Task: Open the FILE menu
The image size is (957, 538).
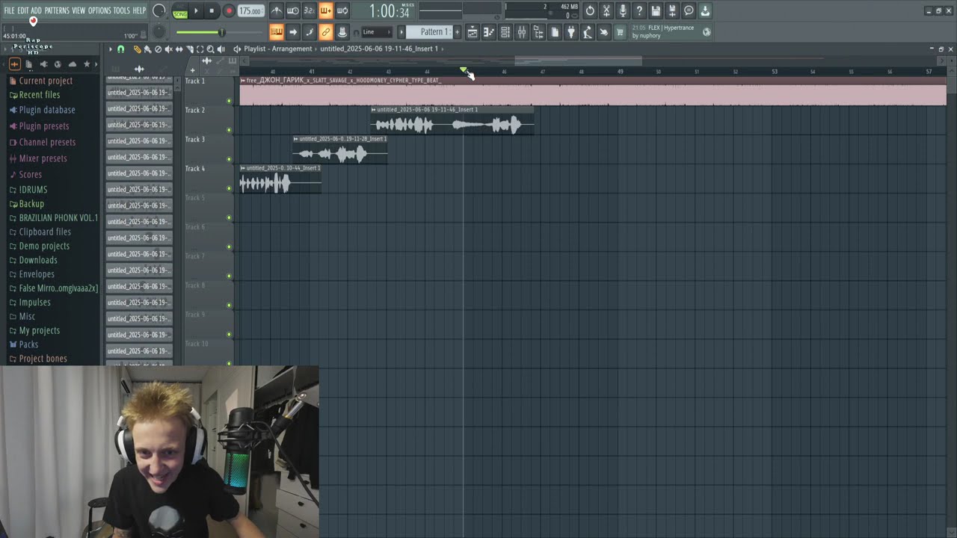Action: pos(9,10)
